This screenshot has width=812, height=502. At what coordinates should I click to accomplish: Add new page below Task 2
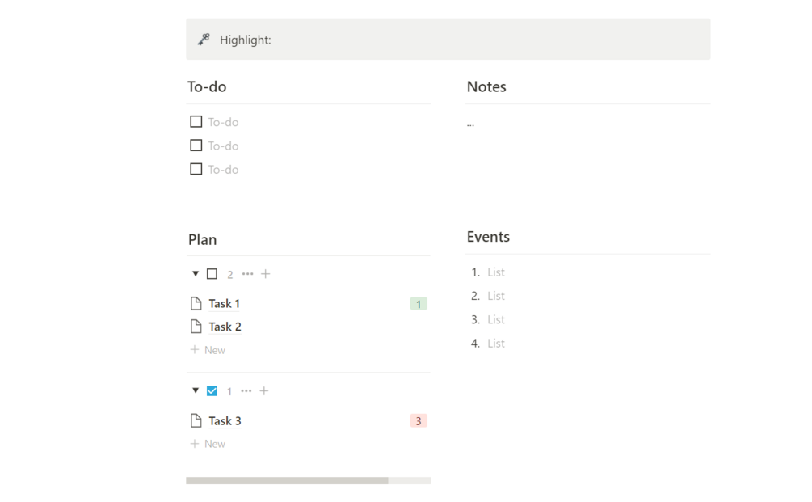(x=208, y=350)
